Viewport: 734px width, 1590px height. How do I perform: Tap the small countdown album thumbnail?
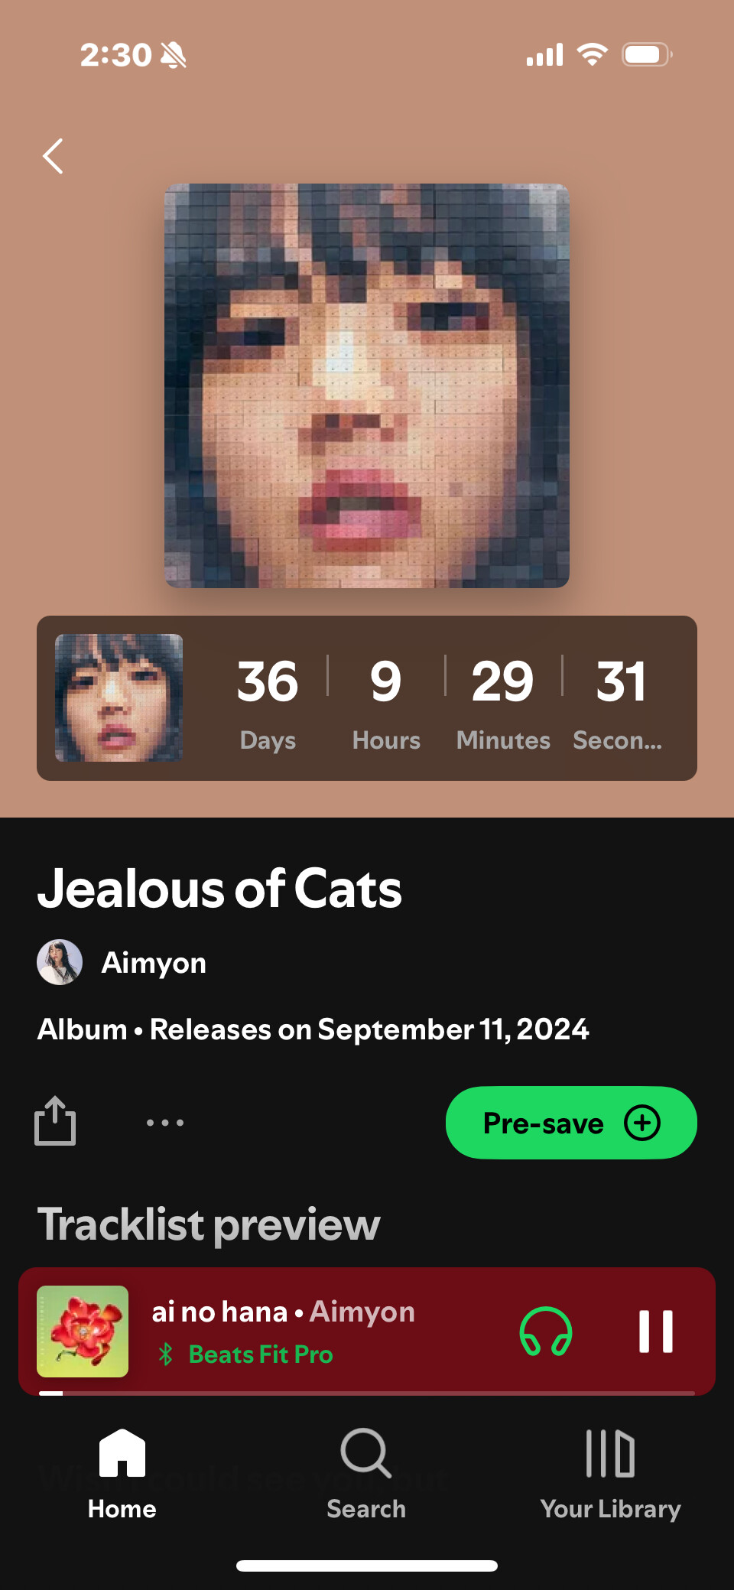pyautogui.click(x=119, y=697)
